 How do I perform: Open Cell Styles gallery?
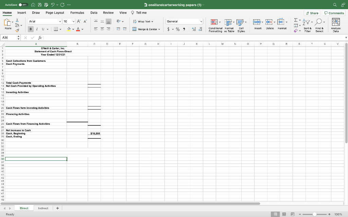click(x=241, y=26)
